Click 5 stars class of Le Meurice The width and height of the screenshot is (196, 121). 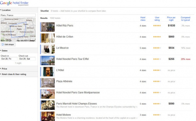(x=143, y=48)
